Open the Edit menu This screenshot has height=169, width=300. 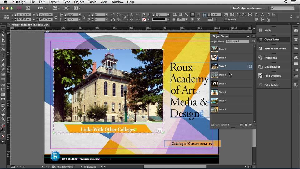(42, 2)
